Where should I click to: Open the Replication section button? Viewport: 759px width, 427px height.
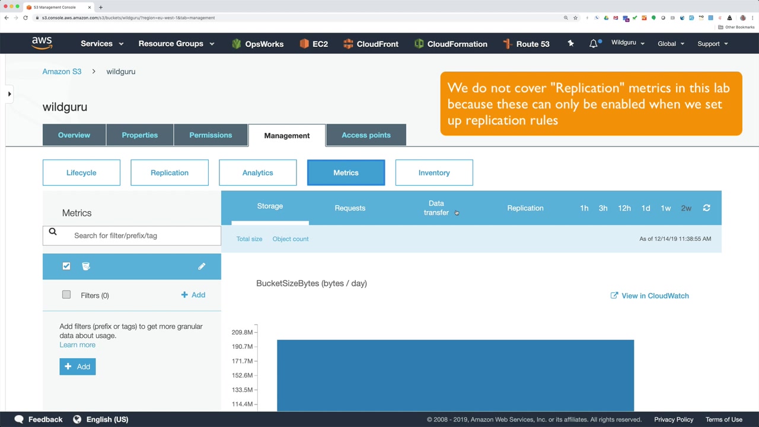[170, 173]
